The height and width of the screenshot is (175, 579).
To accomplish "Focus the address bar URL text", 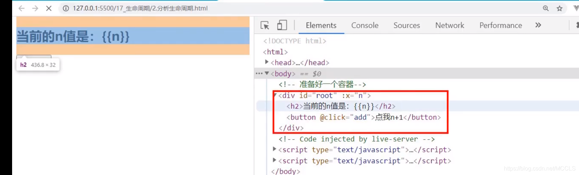I will 140,8.
